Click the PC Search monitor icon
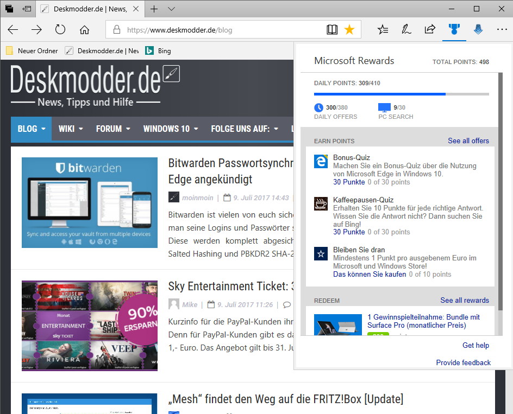This screenshot has height=414, width=513. 384,107
